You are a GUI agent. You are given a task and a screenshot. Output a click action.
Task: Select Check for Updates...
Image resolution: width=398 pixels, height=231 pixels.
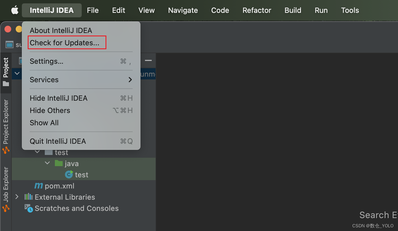pyautogui.click(x=81, y=43)
